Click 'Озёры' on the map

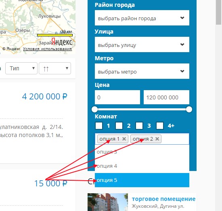23,30
